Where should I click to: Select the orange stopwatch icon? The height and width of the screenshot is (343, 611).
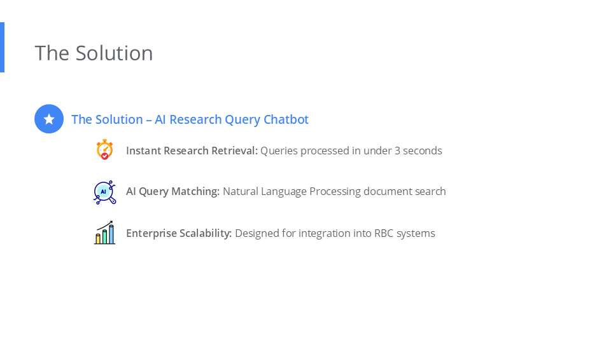(x=104, y=150)
